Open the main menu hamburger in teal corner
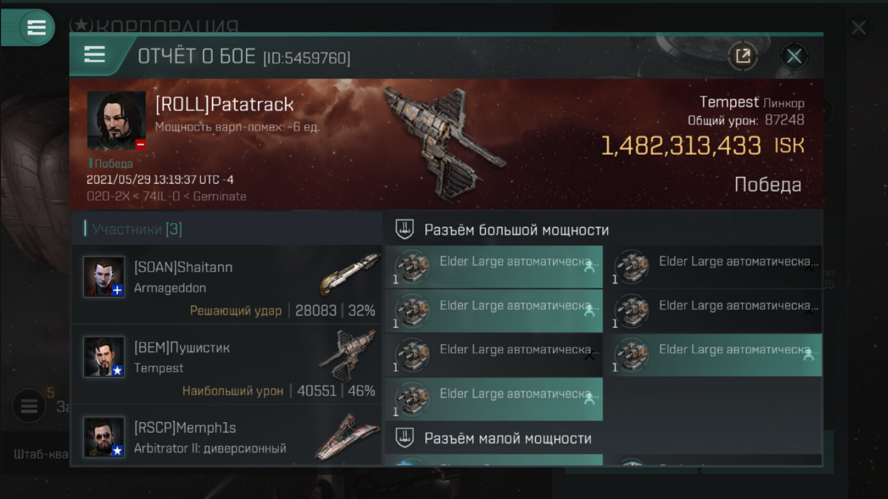The width and height of the screenshot is (888, 499). pyautogui.click(x=36, y=27)
